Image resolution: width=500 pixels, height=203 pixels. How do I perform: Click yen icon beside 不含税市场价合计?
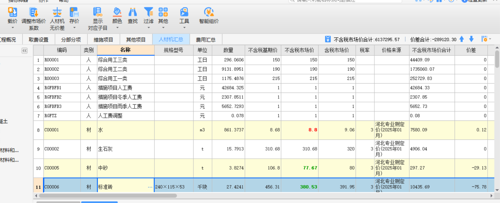pyautogui.click(x=328, y=39)
